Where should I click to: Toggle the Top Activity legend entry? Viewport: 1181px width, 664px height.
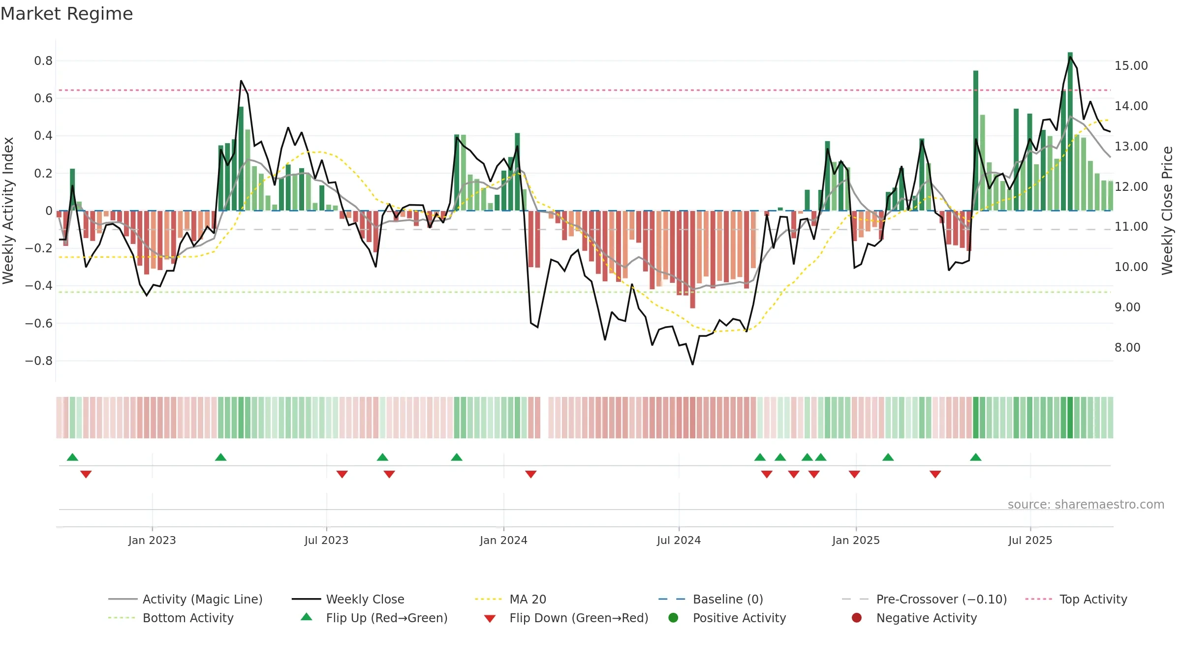tap(1076, 599)
